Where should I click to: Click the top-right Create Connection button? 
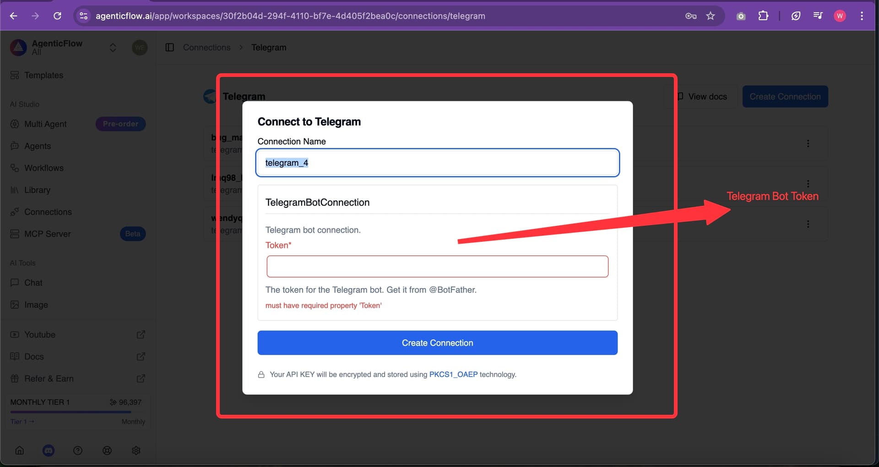(x=785, y=97)
